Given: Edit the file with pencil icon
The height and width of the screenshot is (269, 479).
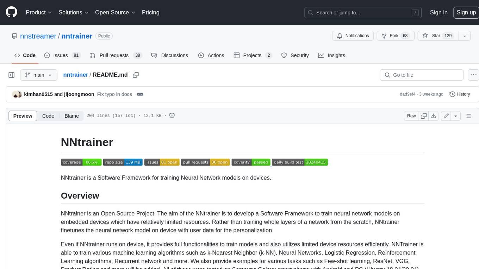Looking at the screenshot, I should pyautogui.click(x=446, y=116).
